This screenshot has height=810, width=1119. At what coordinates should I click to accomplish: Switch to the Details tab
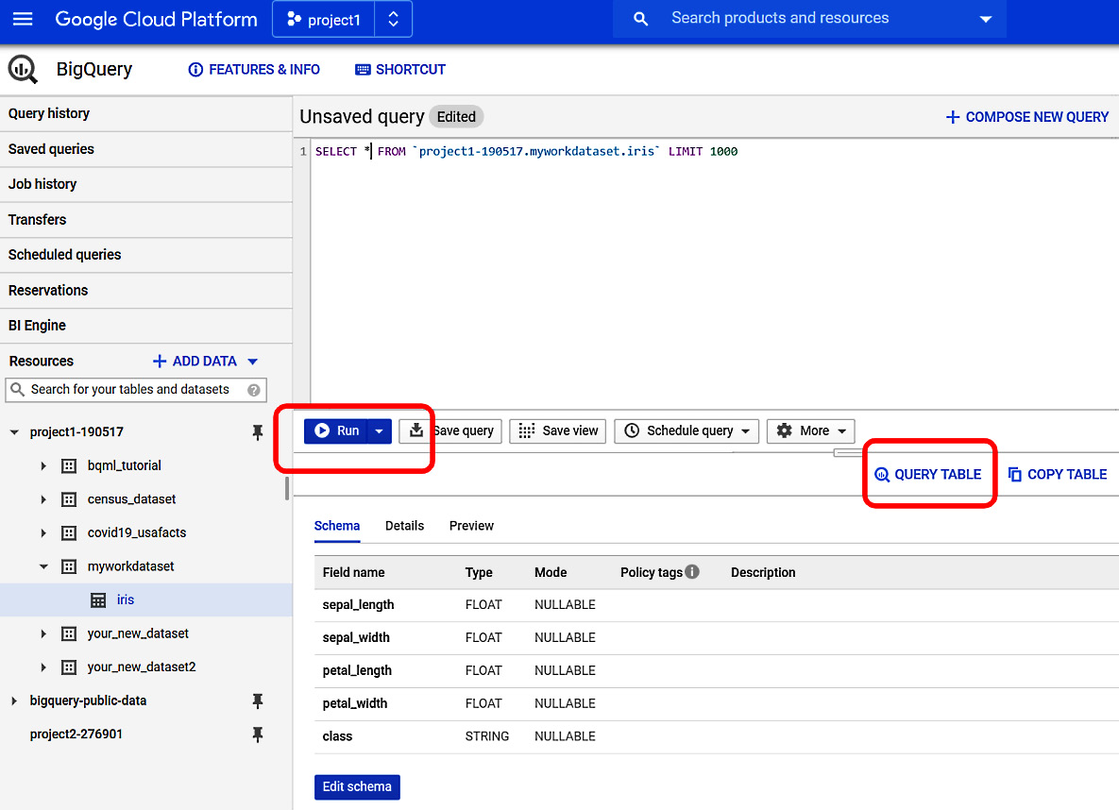click(x=405, y=526)
